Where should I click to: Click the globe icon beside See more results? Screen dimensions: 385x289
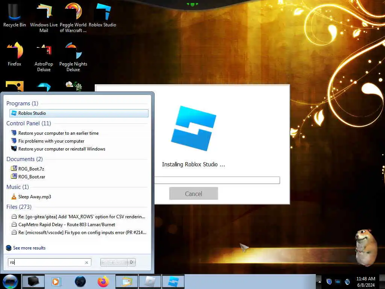[x=9, y=248]
